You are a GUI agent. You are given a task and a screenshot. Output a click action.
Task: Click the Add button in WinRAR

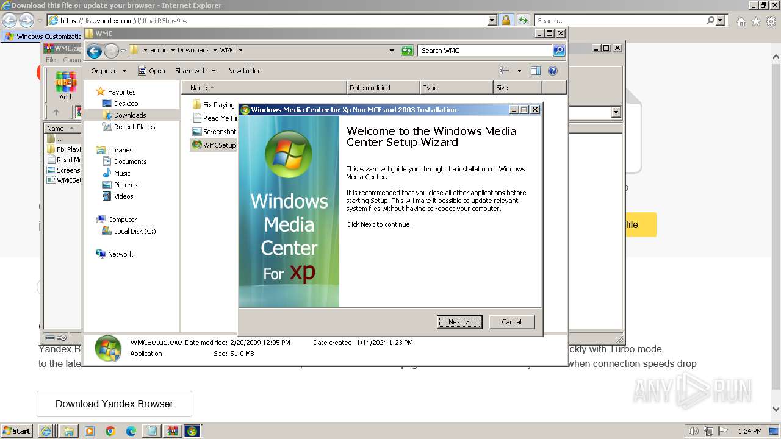coord(65,85)
